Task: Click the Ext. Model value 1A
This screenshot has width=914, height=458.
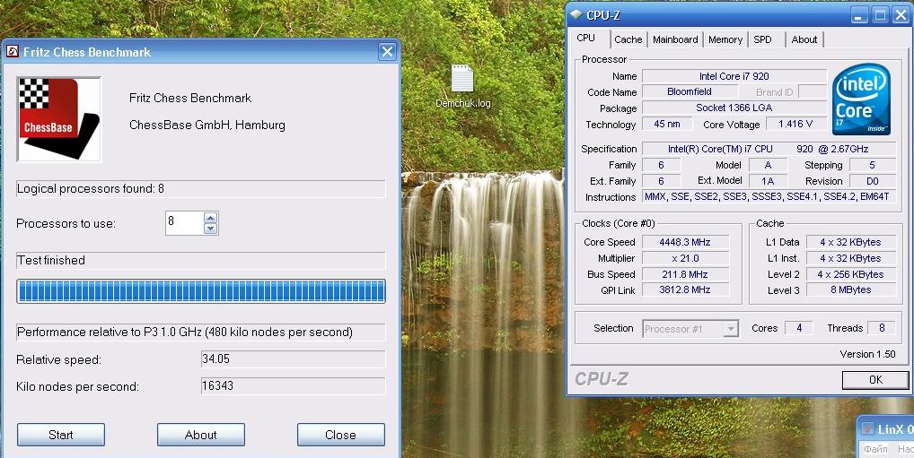Action: [768, 181]
